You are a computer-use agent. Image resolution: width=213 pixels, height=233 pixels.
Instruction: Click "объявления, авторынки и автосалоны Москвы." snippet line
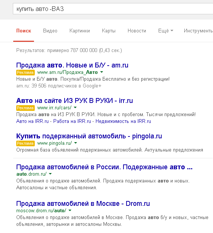pyautogui.click(x=69, y=224)
